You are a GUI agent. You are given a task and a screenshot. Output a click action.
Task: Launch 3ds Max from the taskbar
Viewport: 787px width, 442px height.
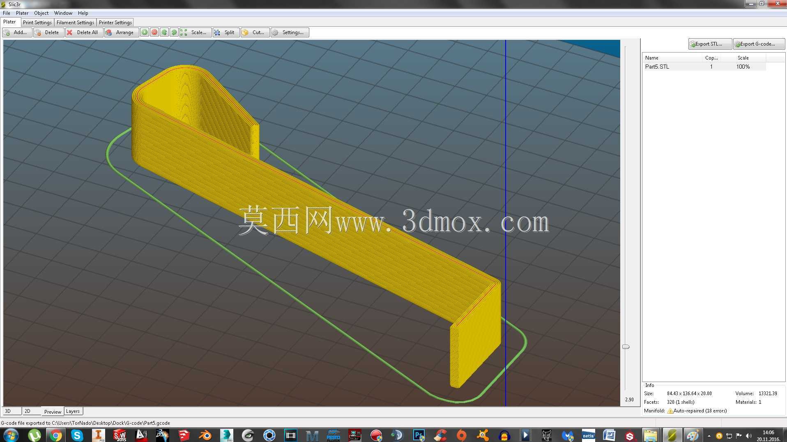226,435
